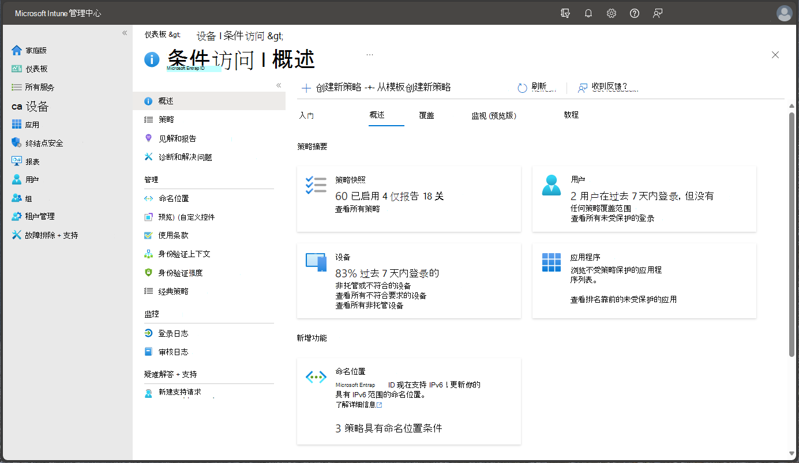
Task: Open 了解详细信息 link
Action: 358,405
